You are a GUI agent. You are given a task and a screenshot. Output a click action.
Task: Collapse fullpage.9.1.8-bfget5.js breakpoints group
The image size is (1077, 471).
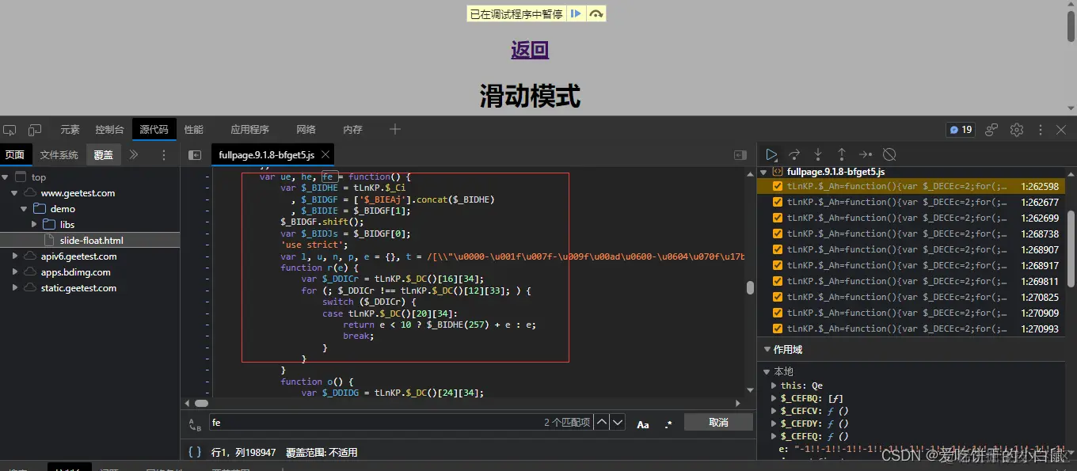point(764,172)
